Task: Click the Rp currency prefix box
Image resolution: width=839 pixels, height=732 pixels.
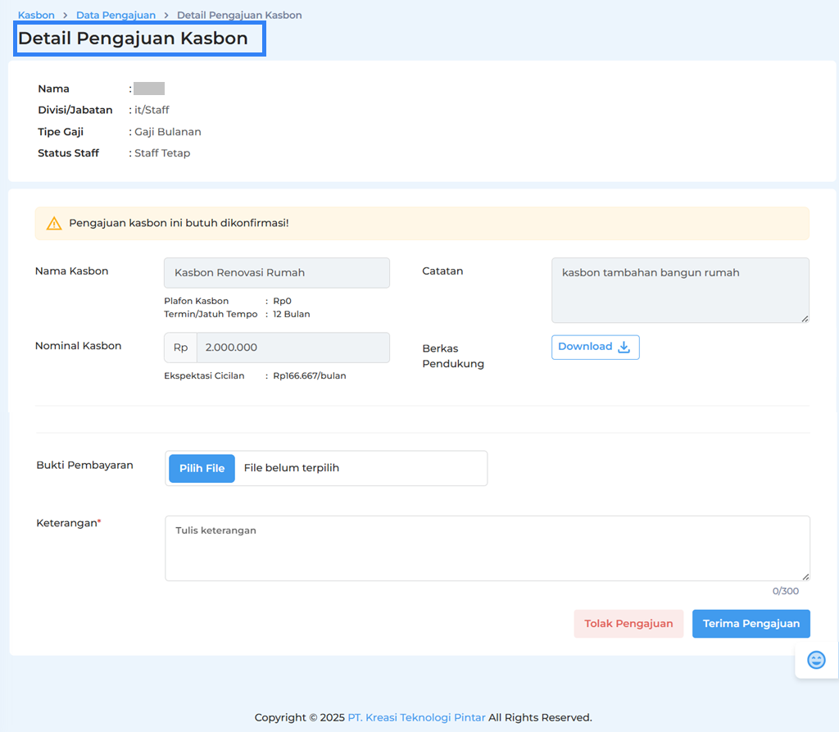Action: 180,348
